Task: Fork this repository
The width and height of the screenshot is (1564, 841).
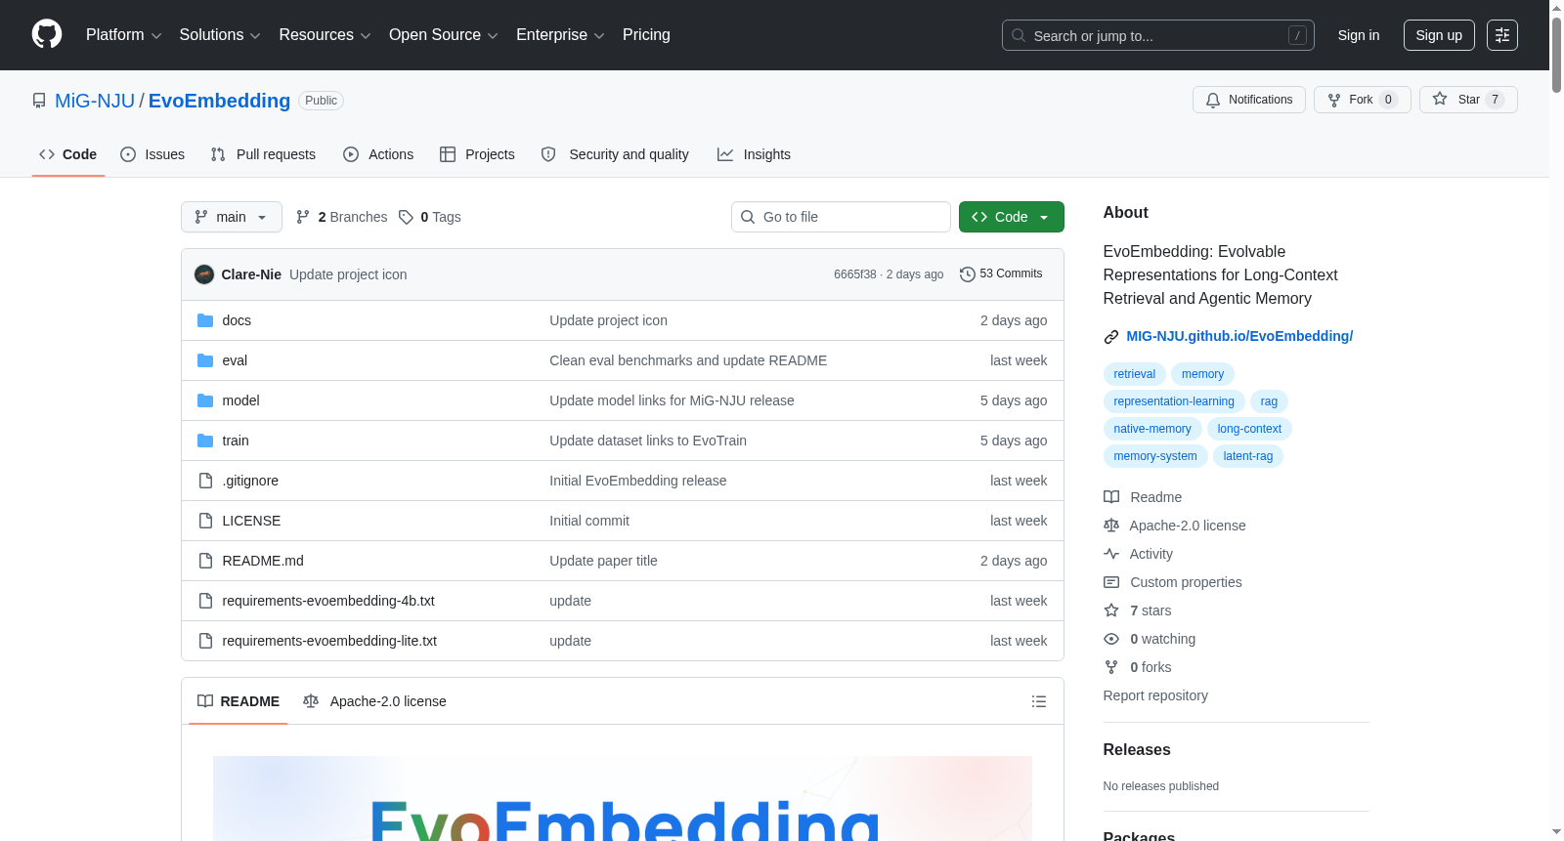Action: [1363, 100]
